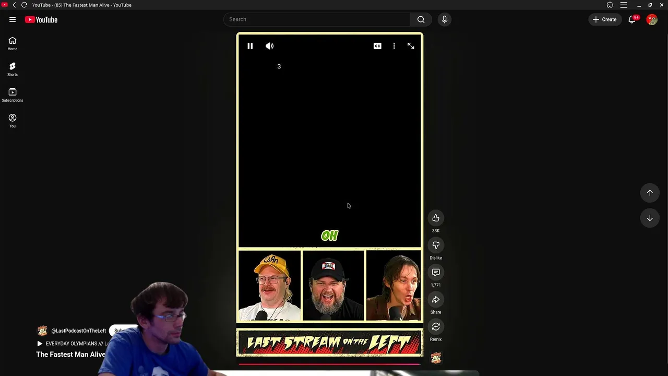Like this Short
The width and height of the screenshot is (668, 376).
pyautogui.click(x=436, y=218)
